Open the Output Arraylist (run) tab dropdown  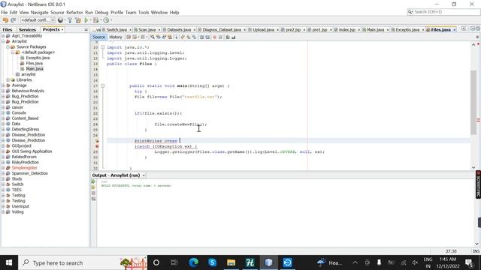pyautogui.click(x=144, y=175)
